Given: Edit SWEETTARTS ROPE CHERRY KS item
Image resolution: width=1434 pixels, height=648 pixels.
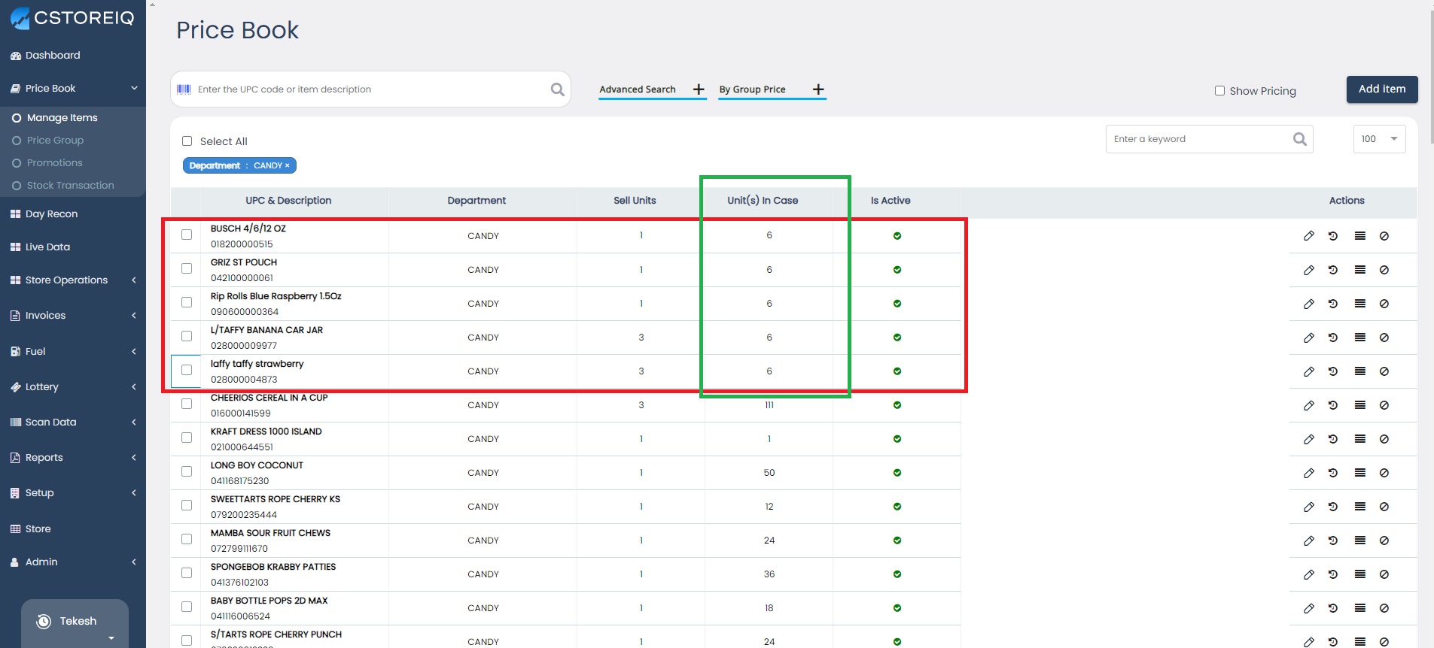Looking at the screenshot, I should tap(1309, 507).
